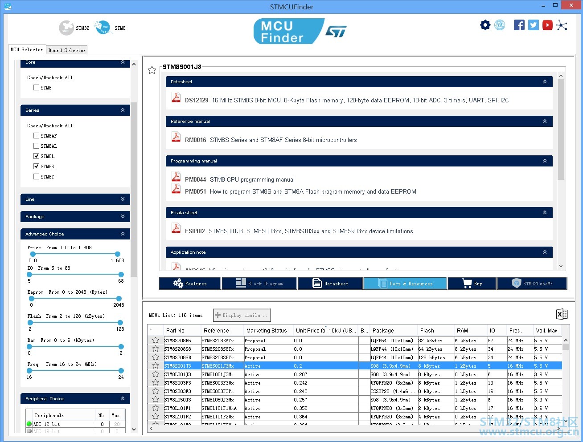
Task: Open the Facebook page icon
Action: tap(519, 25)
